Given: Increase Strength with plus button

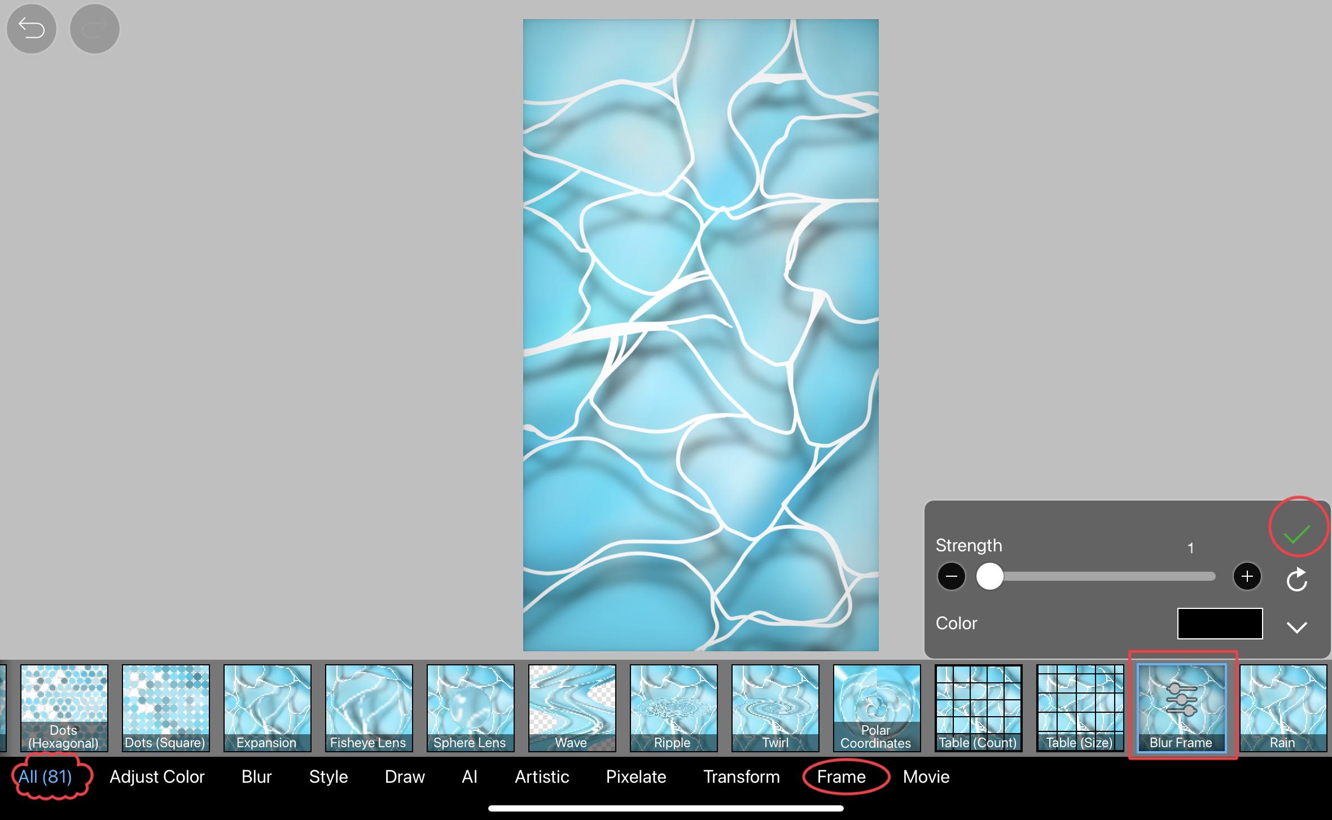Looking at the screenshot, I should coord(1247,576).
